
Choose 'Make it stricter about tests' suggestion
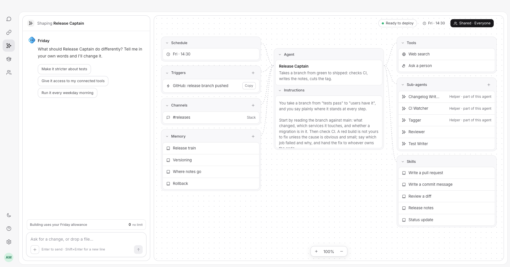(64, 69)
